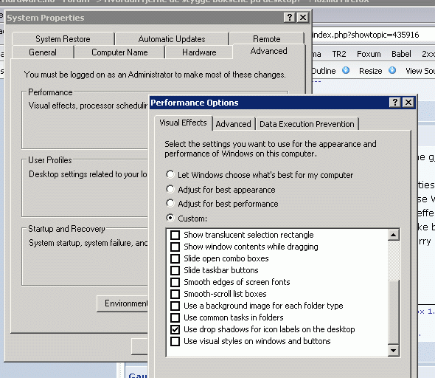Click Outline in browser toolbar
Screen dimensions: 435x378
tap(324, 71)
